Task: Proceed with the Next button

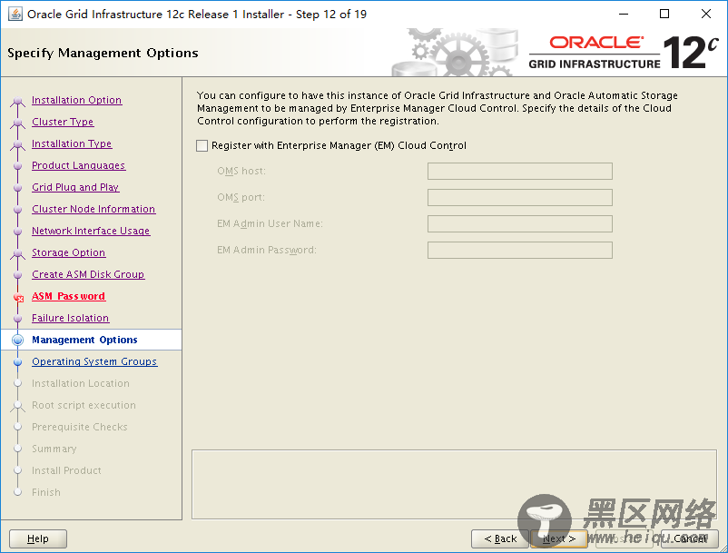Action: (x=559, y=539)
